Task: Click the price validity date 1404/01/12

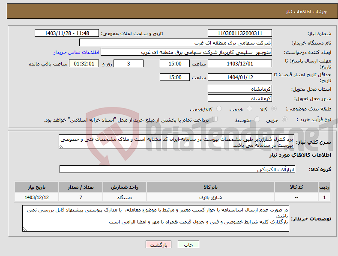Action: point(240,77)
